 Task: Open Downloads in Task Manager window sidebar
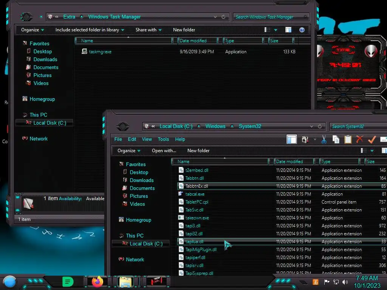tap(45, 59)
